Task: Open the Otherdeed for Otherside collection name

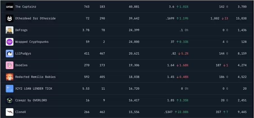Action: pyautogui.click(x=35, y=18)
